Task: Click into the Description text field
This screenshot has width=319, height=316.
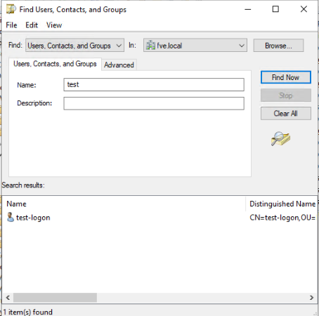Action: [x=154, y=103]
